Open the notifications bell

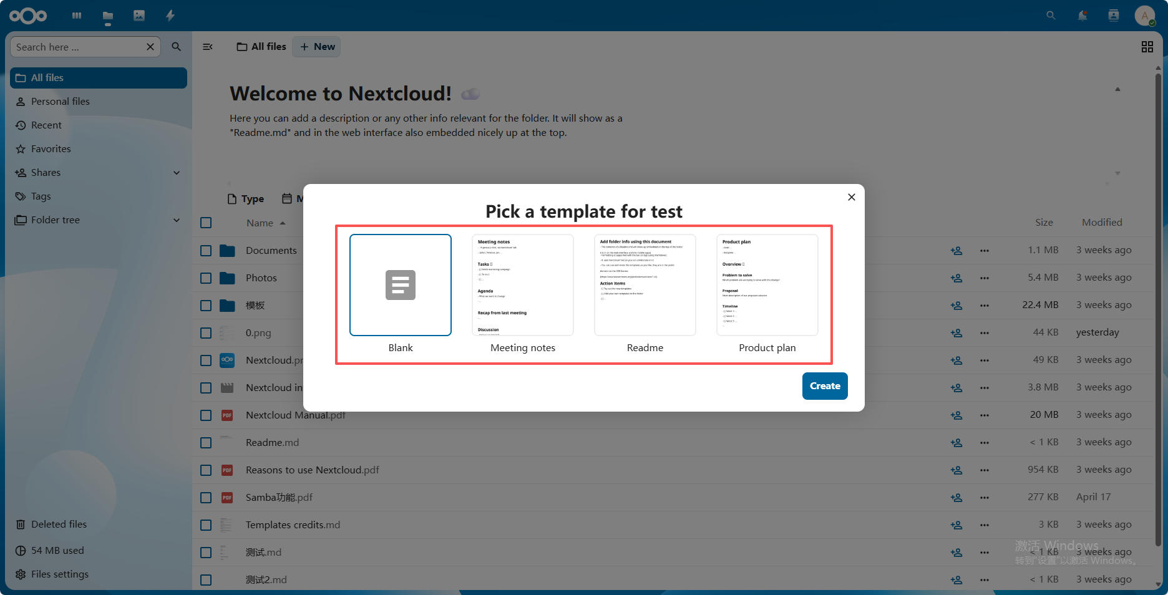(x=1083, y=16)
